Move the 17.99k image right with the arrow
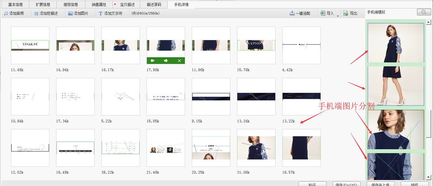 click(x=166, y=61)
